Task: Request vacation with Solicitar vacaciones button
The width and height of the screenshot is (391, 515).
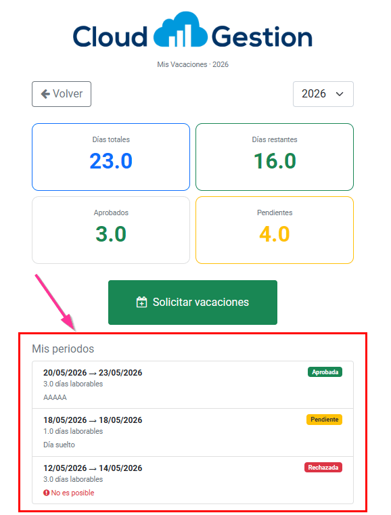Action: pyautogui.click(x=193, y=303)
